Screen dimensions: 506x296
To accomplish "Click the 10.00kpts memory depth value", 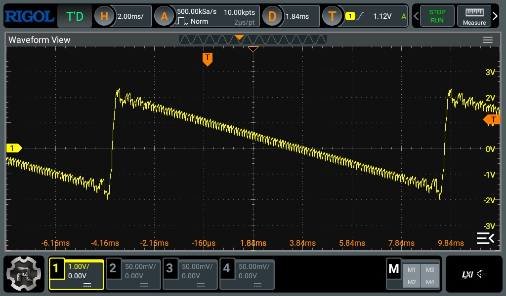I will tap(239, 12).
